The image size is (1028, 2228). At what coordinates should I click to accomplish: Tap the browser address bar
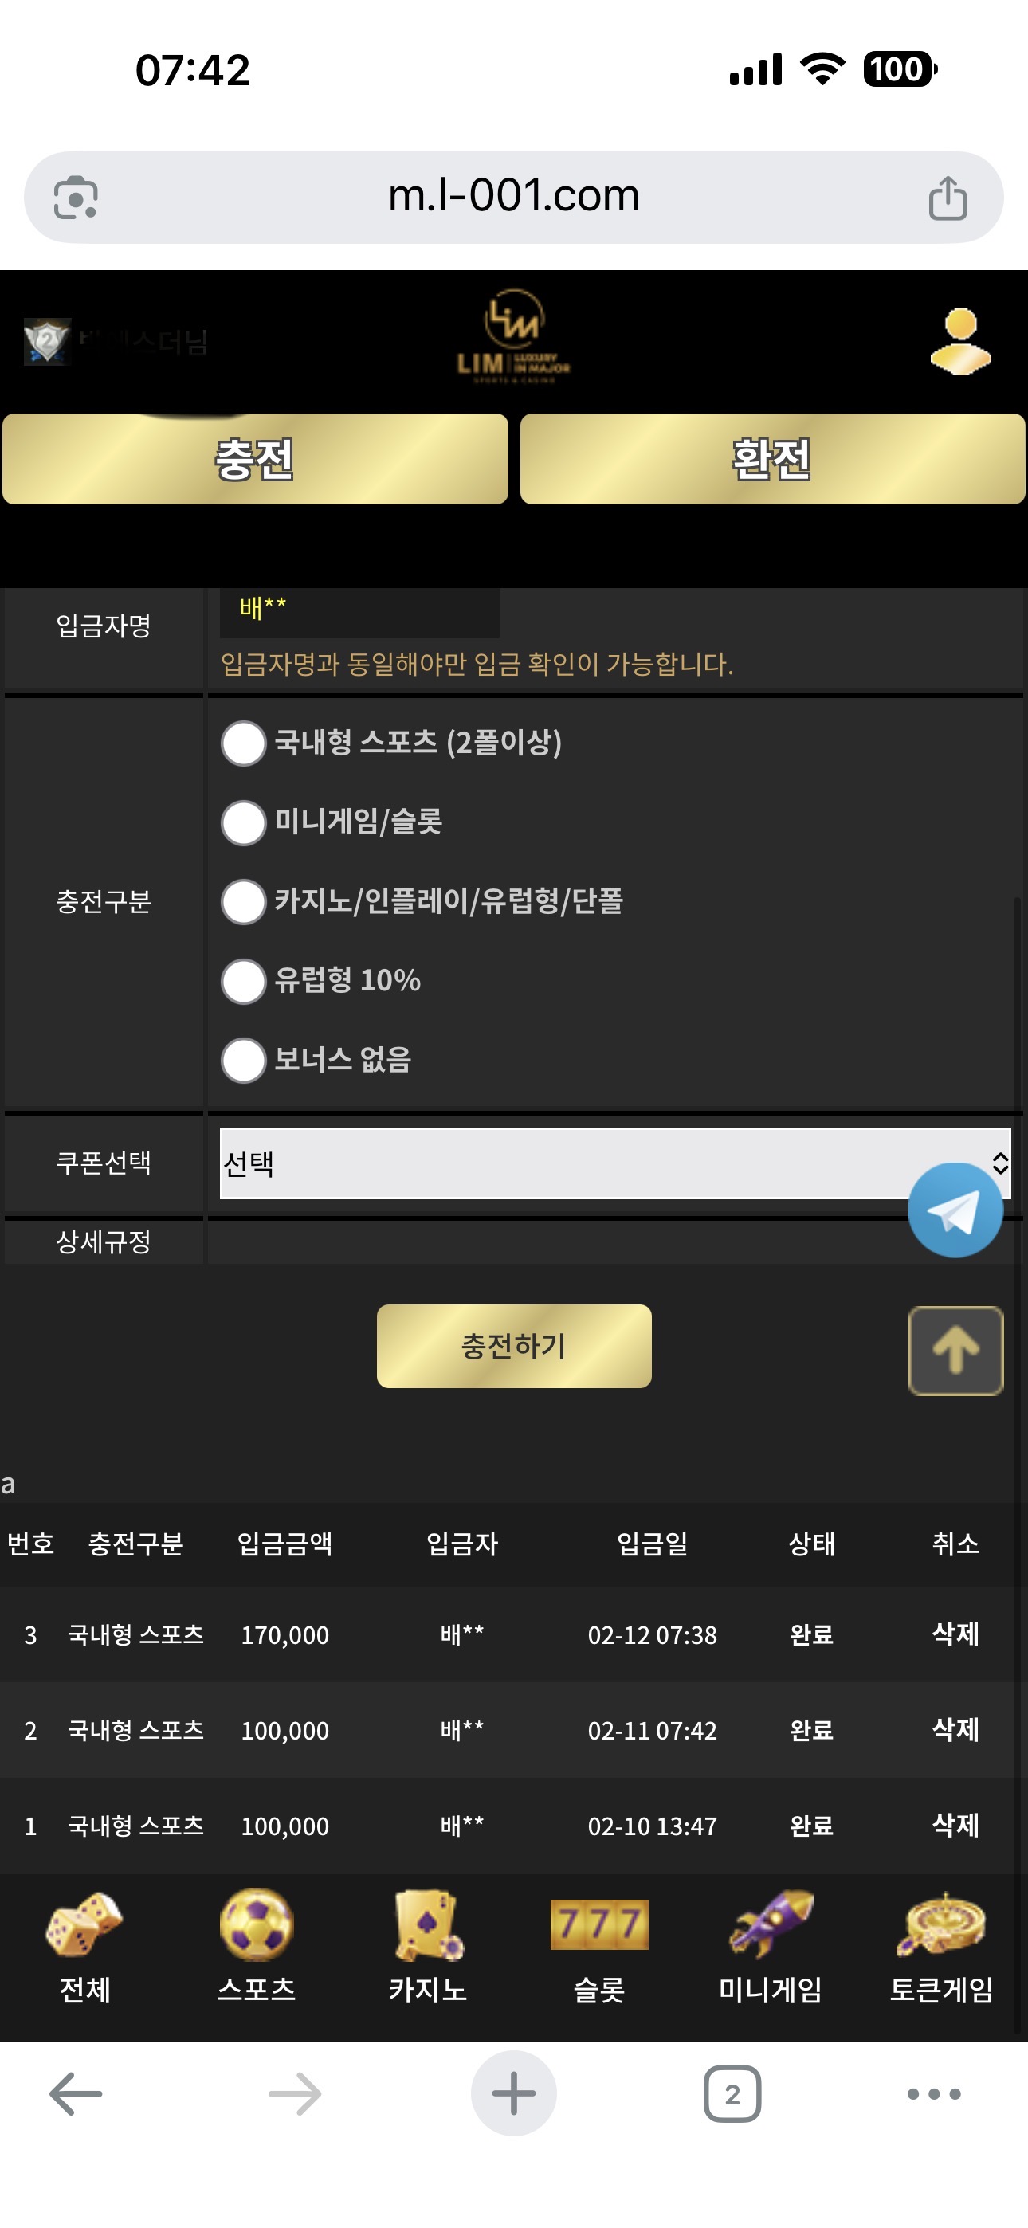pos(514,196)
